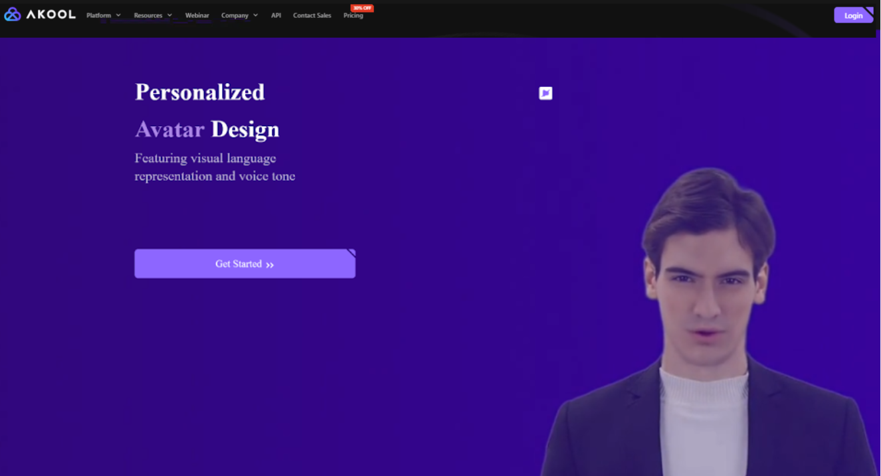This screenshot has height=476, width=881.
Task: Select Contact Sales in navigation
Action: click(x=312, y=15)
